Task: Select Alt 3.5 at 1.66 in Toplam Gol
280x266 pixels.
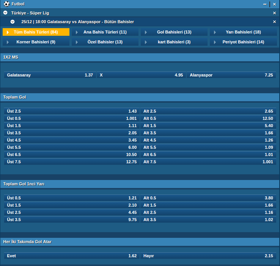Action: pos(208,133)
